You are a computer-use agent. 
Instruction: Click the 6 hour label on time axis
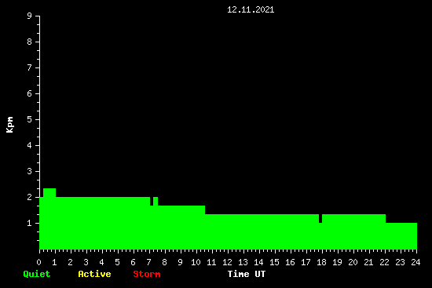pyautogui.click(x=133, y=262)
